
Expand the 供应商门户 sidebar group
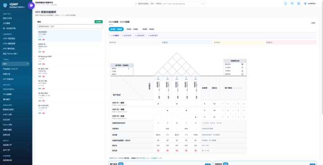16,145
